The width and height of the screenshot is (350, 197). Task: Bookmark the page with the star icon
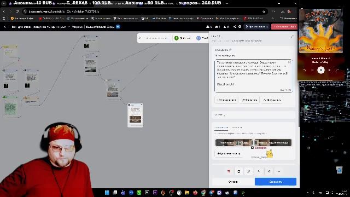[264, 11]
